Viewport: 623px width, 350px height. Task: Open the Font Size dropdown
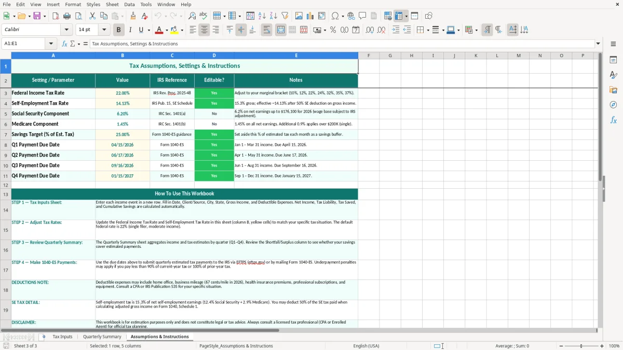pos(104,30)
